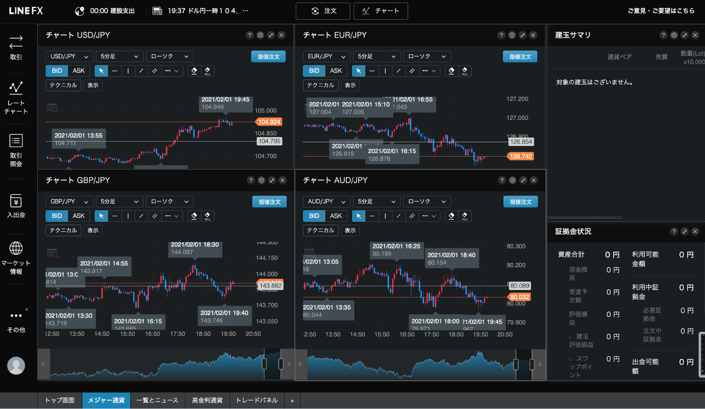This screenshot has width=705, height=409.
Task: Click the erase ALL tool in GBP/JPY chart
Action: [x=207, y=216]
